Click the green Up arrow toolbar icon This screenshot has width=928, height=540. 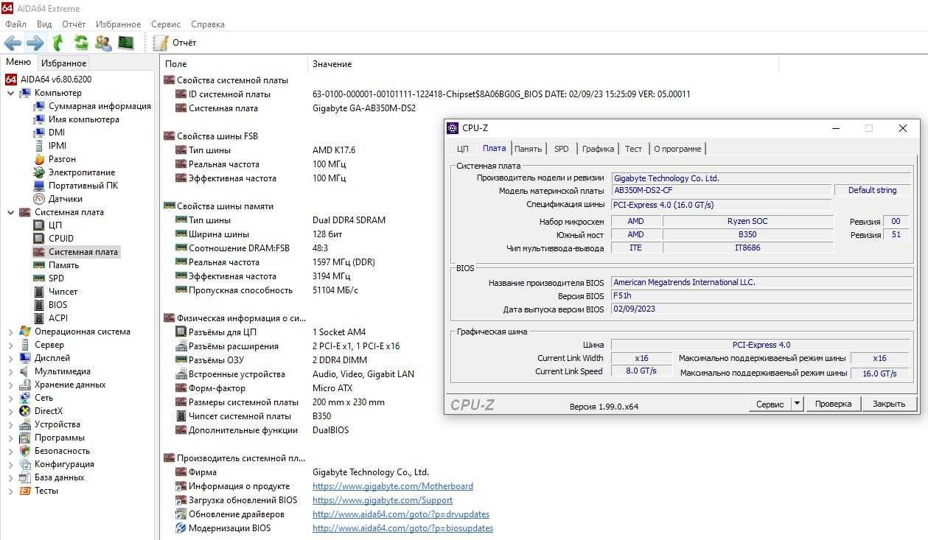pyautogui.click(x=58, y=43)
